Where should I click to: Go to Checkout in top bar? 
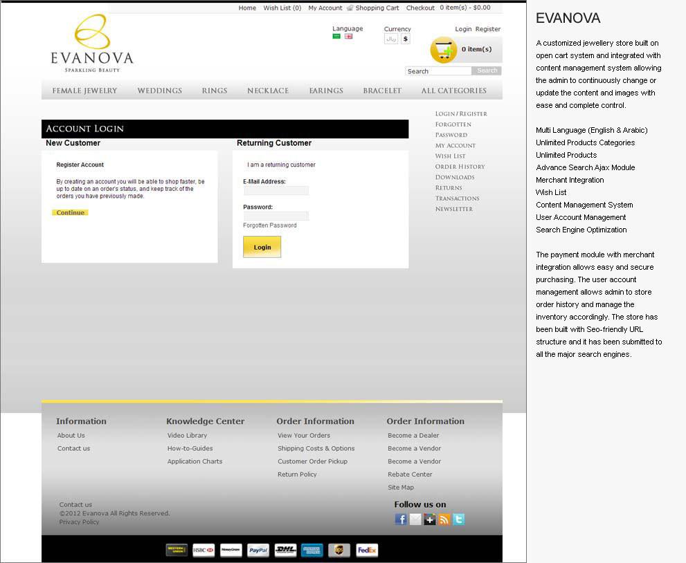pos(420,8)
